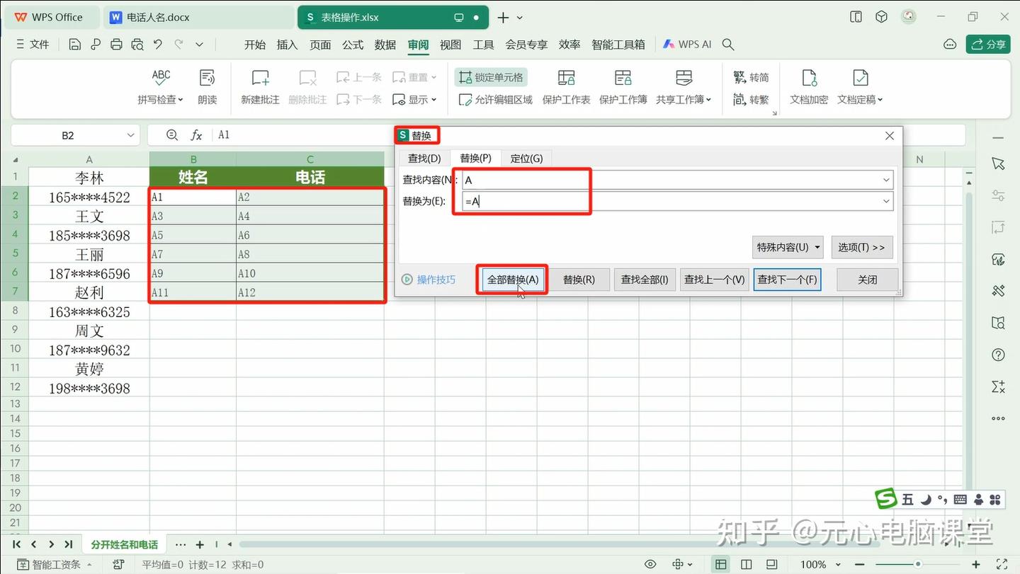The width and height of the screenshot is (1020, 574).
Task: Open the help icon in right sidebar
Action: [998, 355]
